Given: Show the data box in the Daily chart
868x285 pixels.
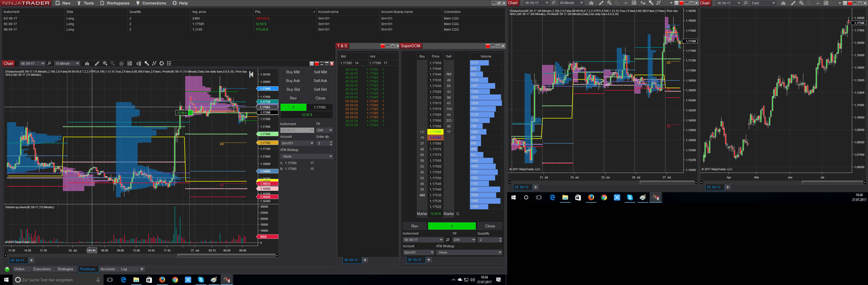Looking at the screenshot, I should coord(826,3).
